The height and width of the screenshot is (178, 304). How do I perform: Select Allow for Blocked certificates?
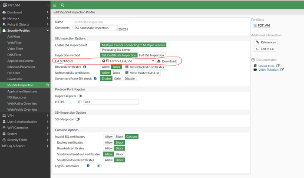[106, 67]
